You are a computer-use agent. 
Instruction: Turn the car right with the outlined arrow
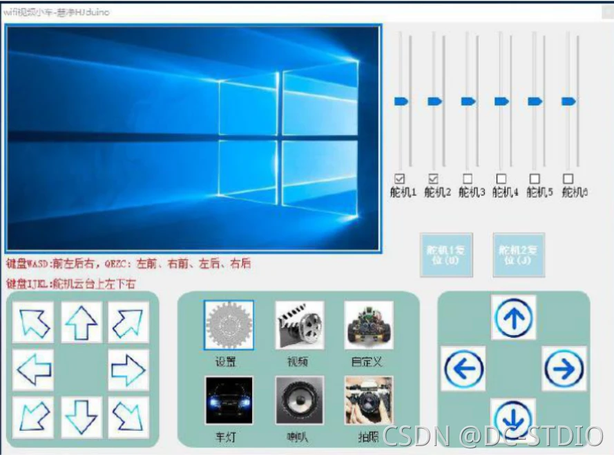coord(128,370)
